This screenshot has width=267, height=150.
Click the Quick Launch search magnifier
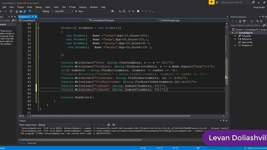[x=253, y=2]
